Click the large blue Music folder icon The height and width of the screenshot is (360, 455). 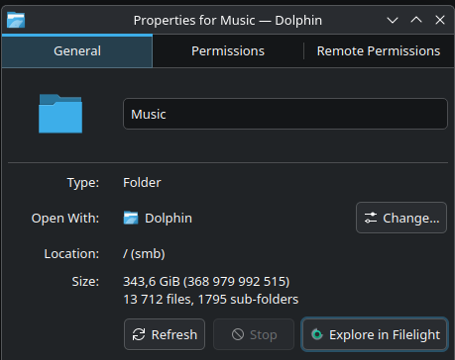60,114
